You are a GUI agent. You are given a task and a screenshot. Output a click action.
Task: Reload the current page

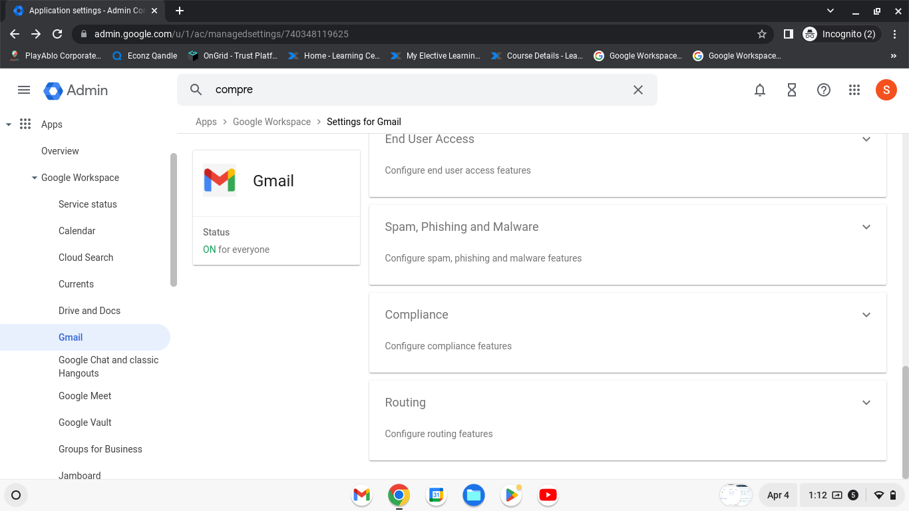click(57, 34)
